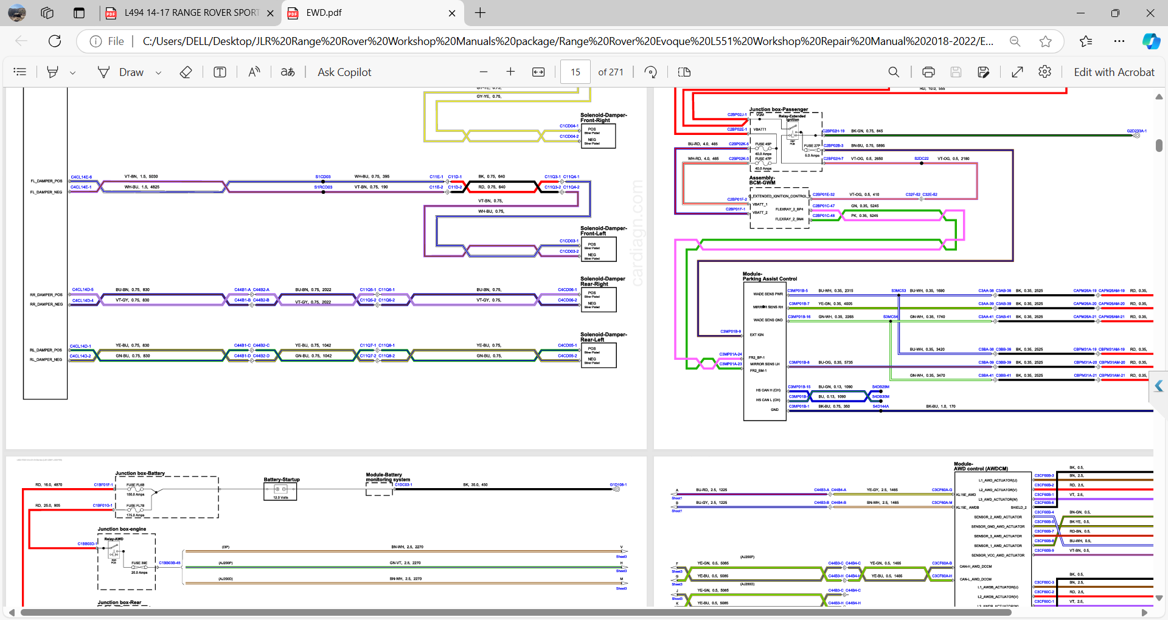
Task: Click the page number input field
Action: click(575, 72)
